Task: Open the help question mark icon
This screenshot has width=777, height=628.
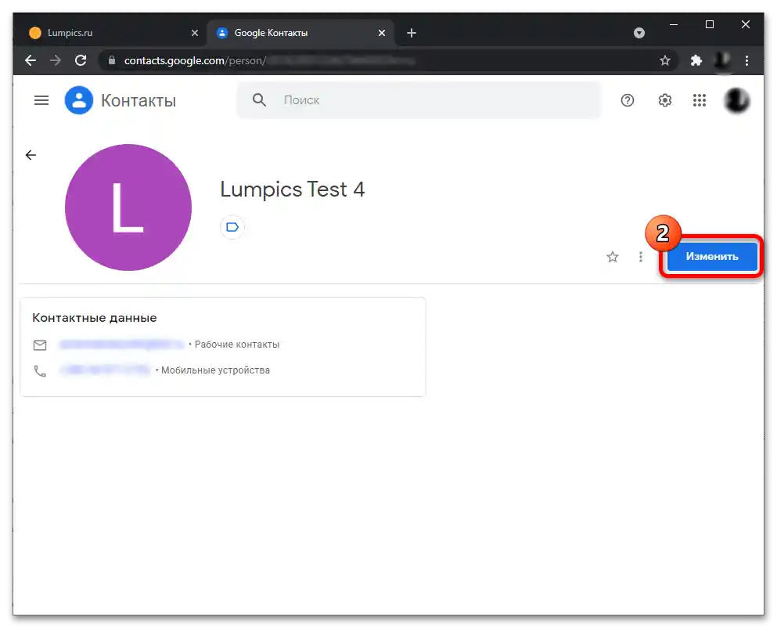Action: tap(628, 101)
